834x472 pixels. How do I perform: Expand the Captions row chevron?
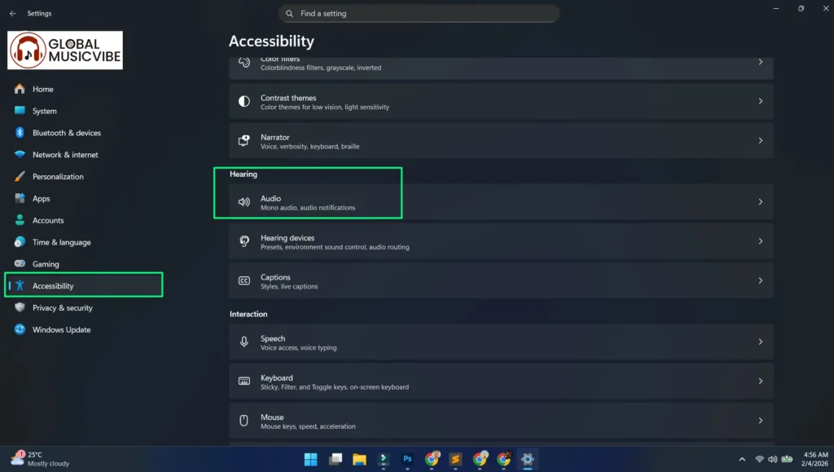761,280
